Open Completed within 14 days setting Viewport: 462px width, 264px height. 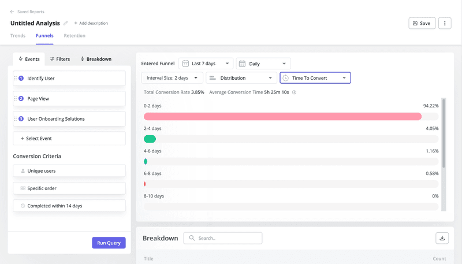[x=69, y=206]
